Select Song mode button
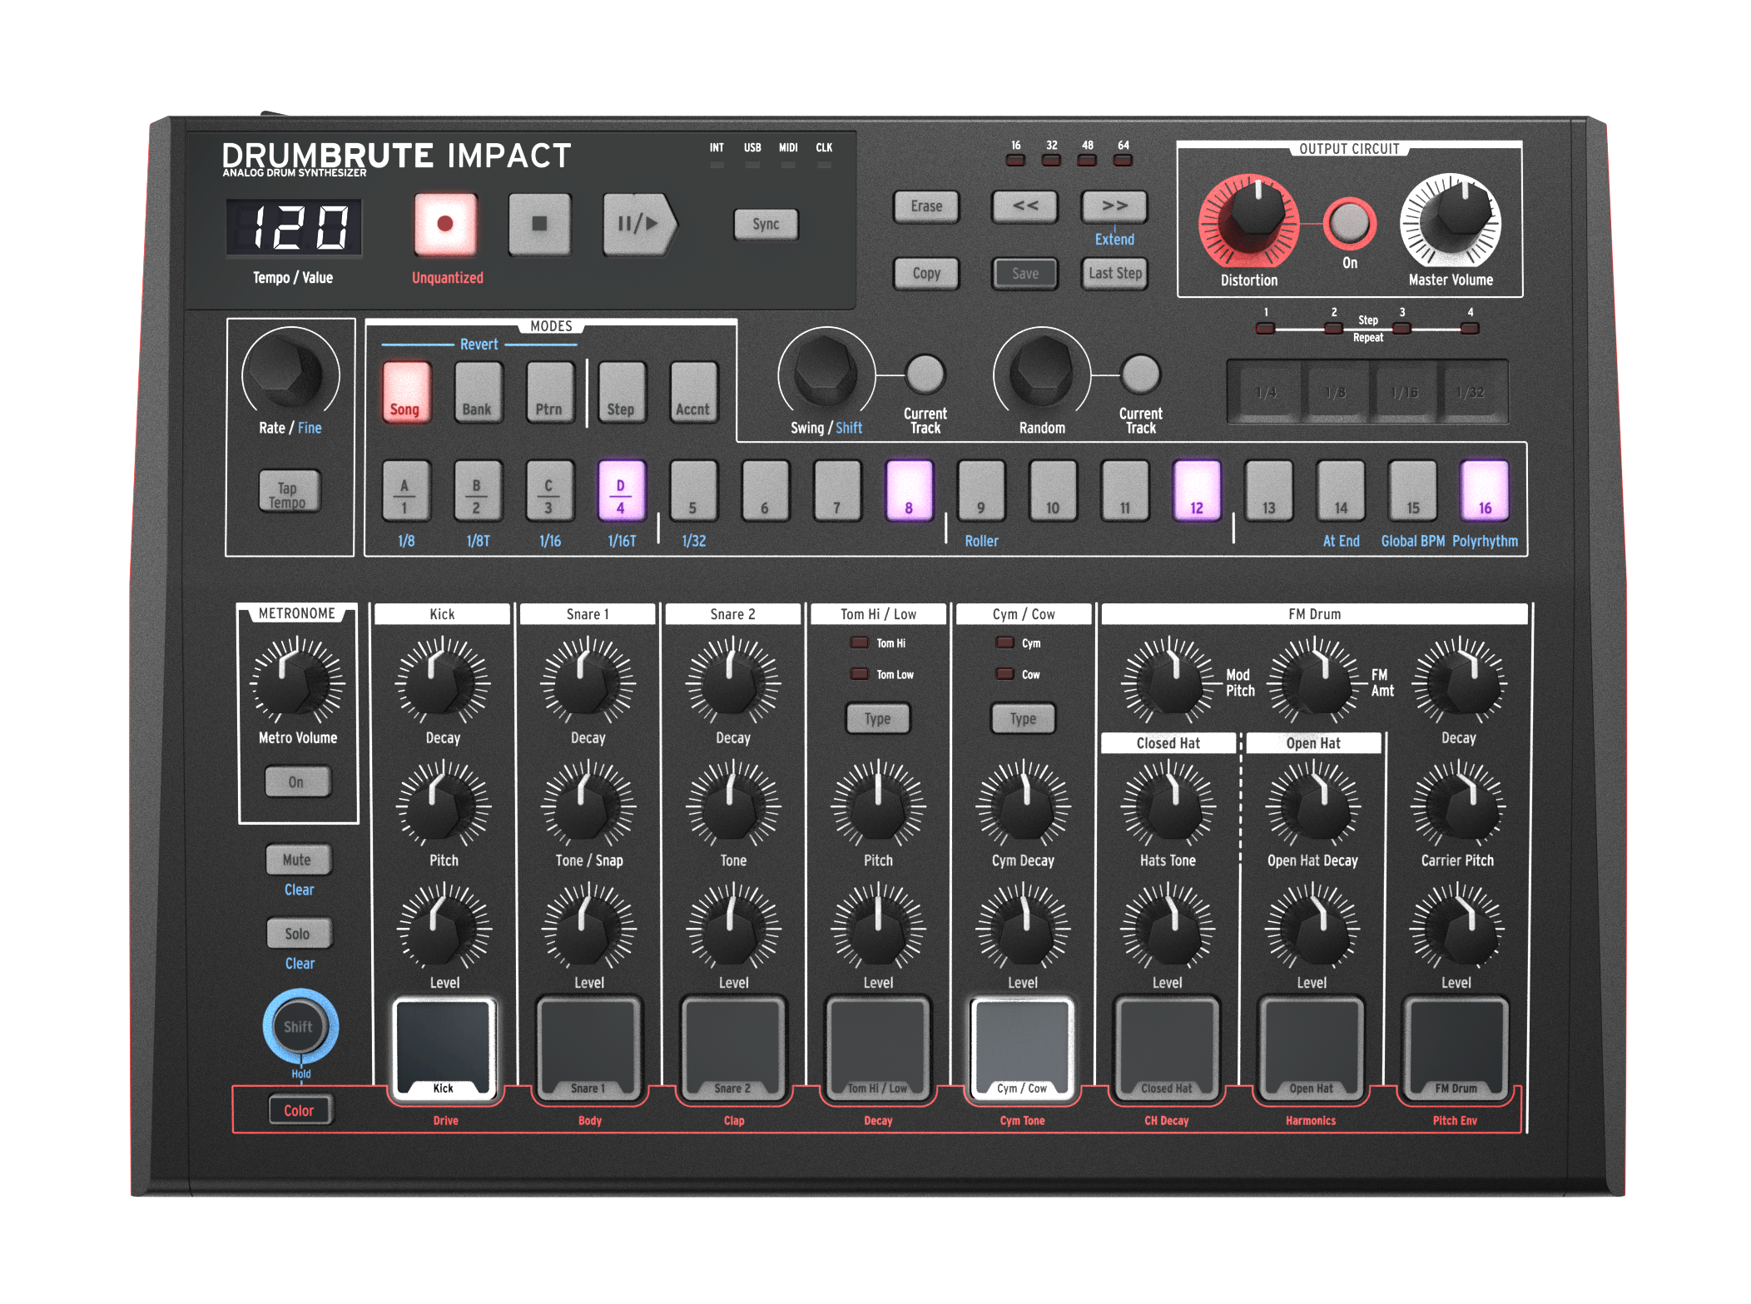The height and width of the screenshot is (1304, 1751). [406, 391]
